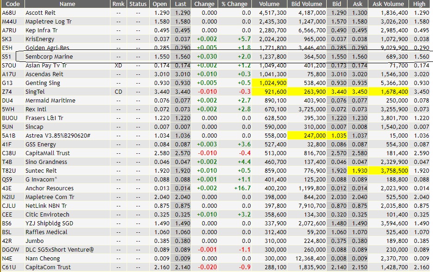Image resolution: width=433 pixels, height=272 pixels.
Task: Click Anchor Resources percent change +16.7
Action: (242, 188)
